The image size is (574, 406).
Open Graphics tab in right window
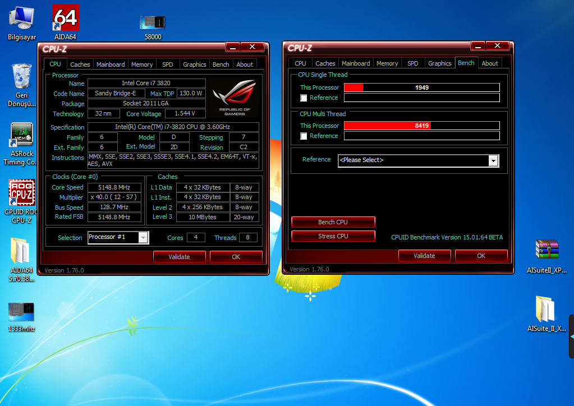coord(440,63)
